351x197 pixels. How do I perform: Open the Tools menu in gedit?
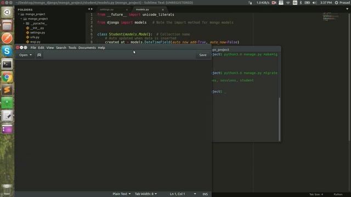tap(72, 48)
